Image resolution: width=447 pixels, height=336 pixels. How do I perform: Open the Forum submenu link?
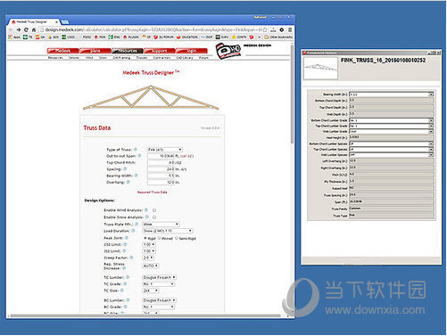pos(203,58)
